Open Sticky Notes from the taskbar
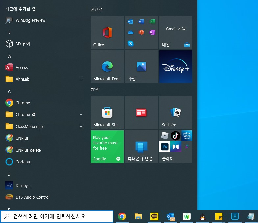This screenshot has width=258, height=223. click(219, 216)
